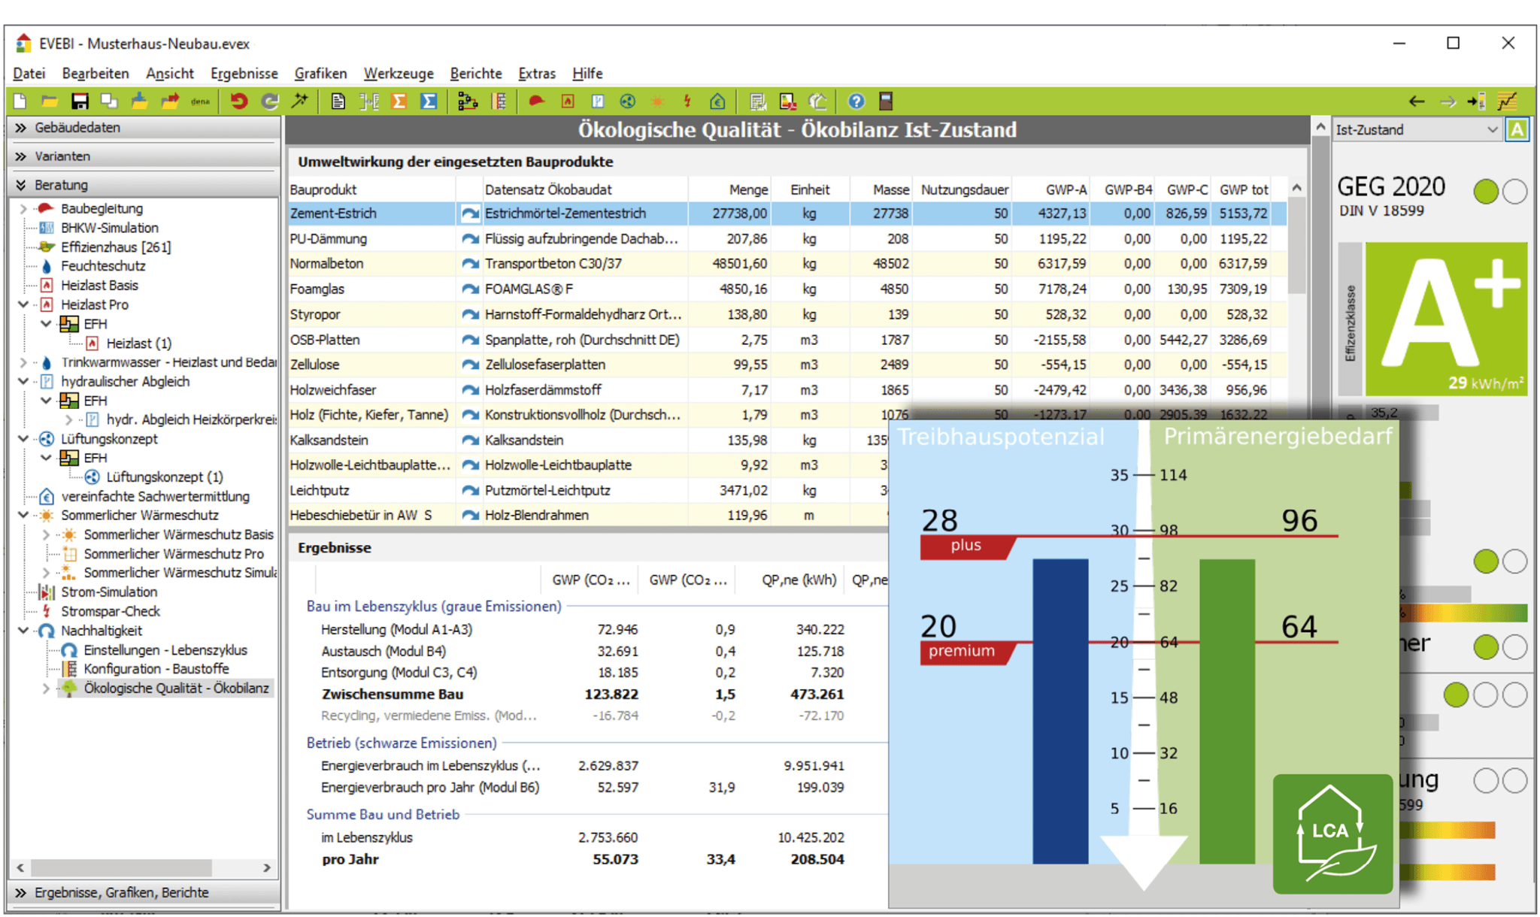Toggle the green A button next to Ist-Zustand

pos(1517,130)
